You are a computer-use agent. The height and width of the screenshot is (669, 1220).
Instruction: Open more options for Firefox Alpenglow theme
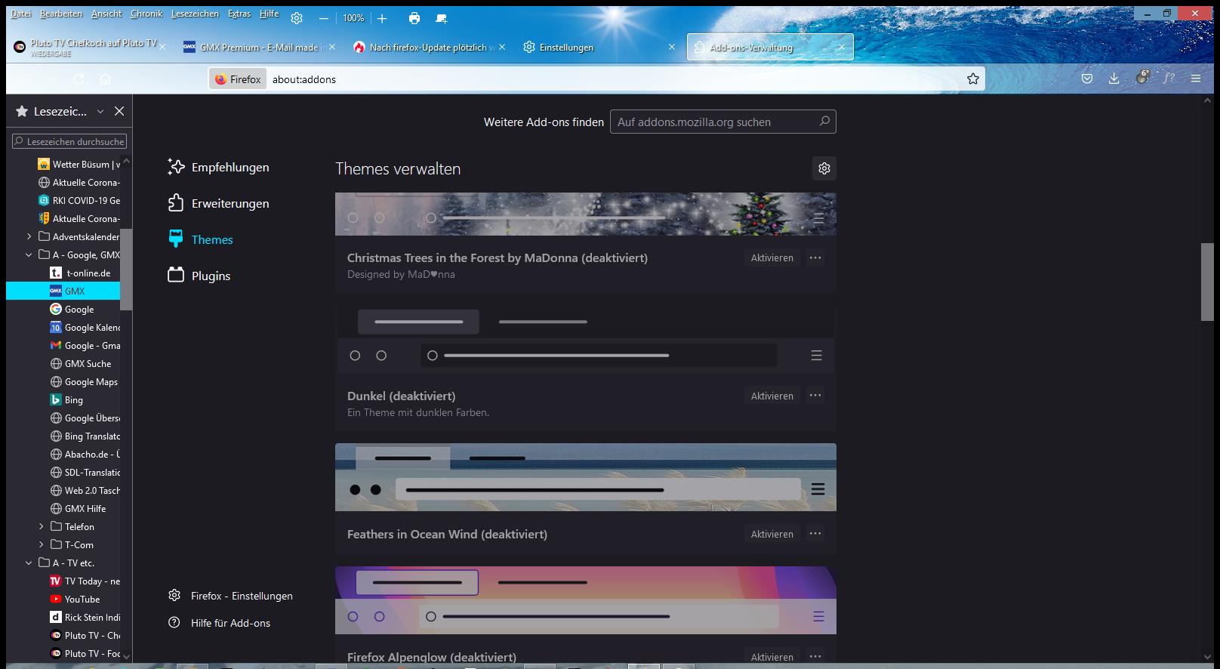coord(815,656)
